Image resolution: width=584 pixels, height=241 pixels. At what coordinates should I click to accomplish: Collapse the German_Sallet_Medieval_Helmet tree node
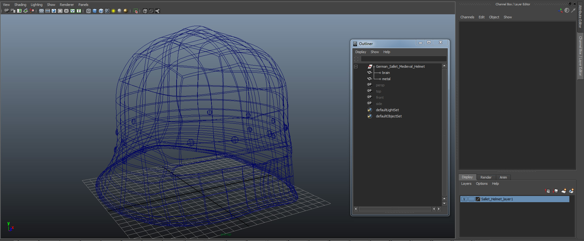pos(356,66)
